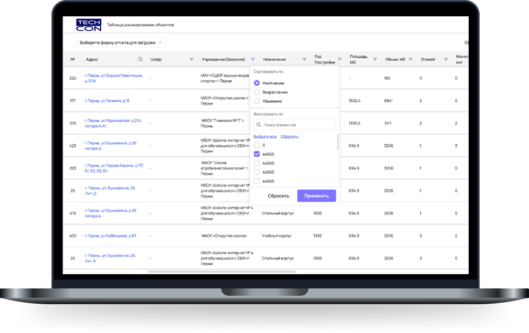Open address ул Харьковская, д 21А

(113, 123)
